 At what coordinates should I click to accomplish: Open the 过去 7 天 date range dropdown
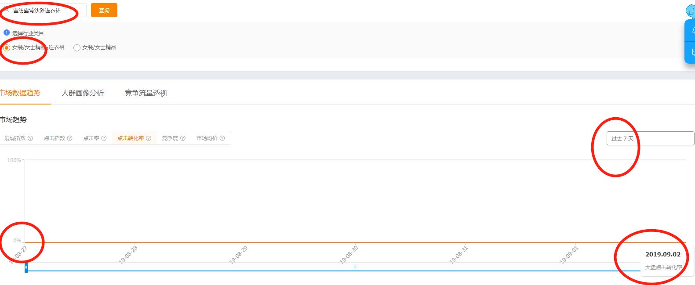(x=650, y=138)
